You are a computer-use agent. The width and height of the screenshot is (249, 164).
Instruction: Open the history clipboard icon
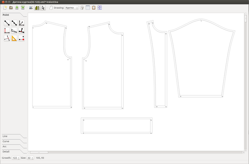coord(94,7)
